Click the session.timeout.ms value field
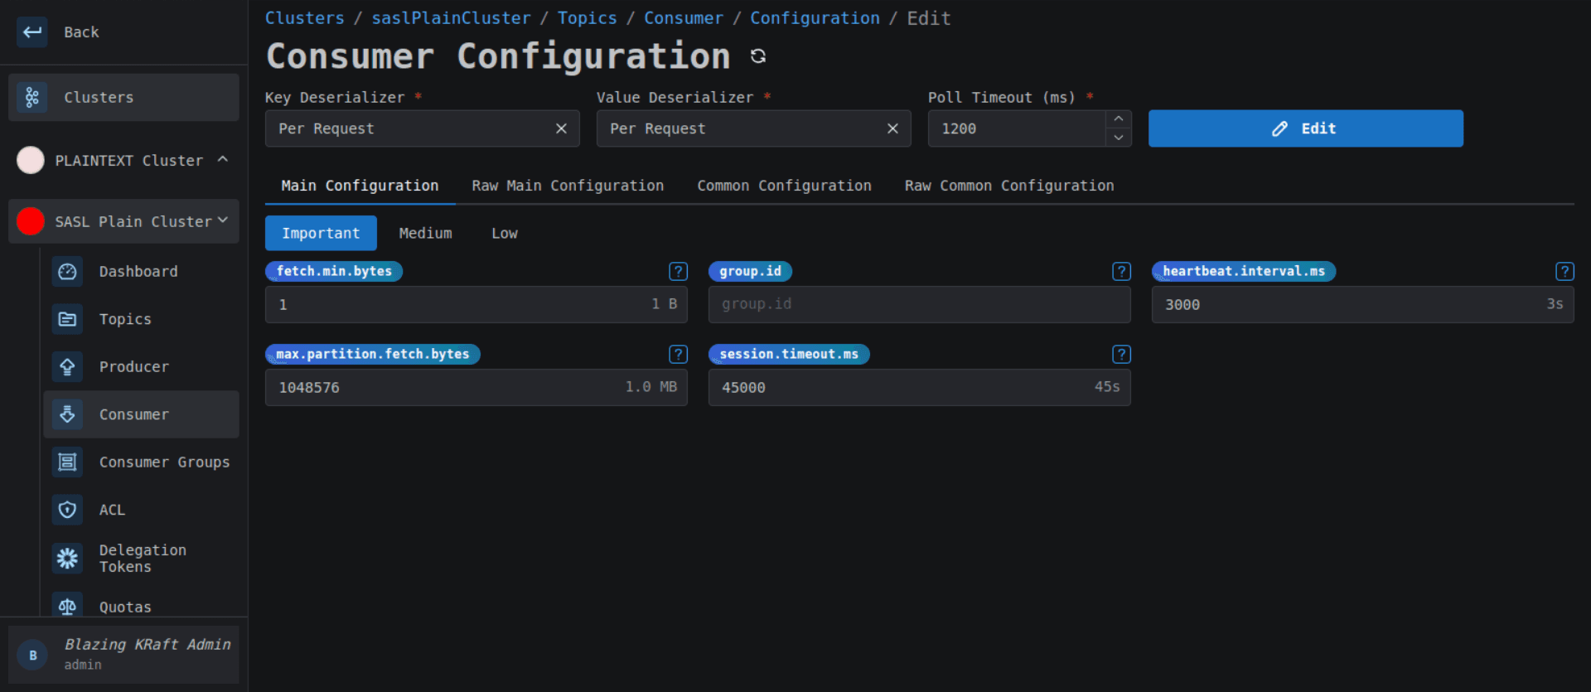The width and height of the screenshot is (1591, 692). pyautogui.click(x=919, y=387)
